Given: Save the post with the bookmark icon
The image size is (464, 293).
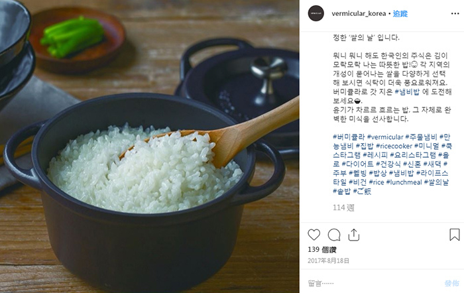Looking at the screenshot, I should (x=455, y=235).
